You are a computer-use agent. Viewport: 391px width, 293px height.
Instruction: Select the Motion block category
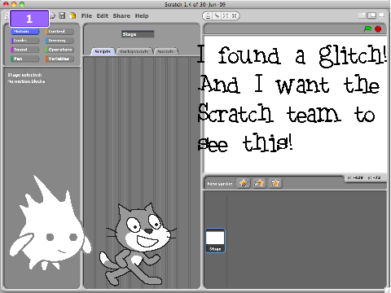(25, 32)
